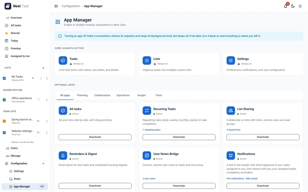This screenshot has width=308, height=192.
Task: Switch to the Operations tab
Action: pos(123,95)
